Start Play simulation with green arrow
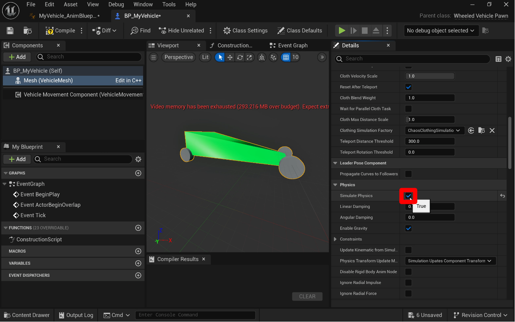 tap(342, 31)
